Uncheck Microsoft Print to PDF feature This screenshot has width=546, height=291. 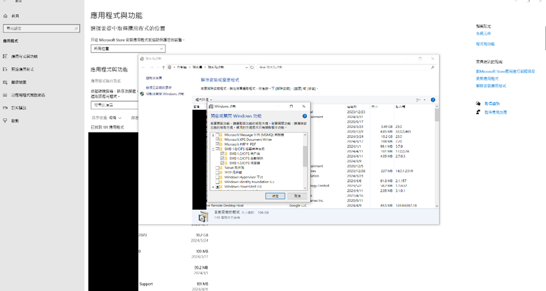click(x=217, y=145)
